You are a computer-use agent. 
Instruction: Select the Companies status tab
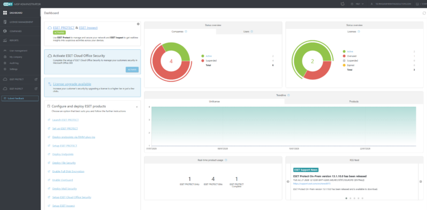click(180, 32)
